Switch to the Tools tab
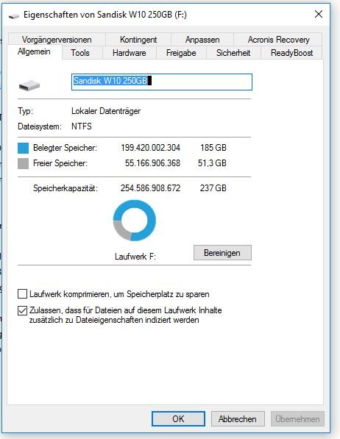 pos(80,53)
